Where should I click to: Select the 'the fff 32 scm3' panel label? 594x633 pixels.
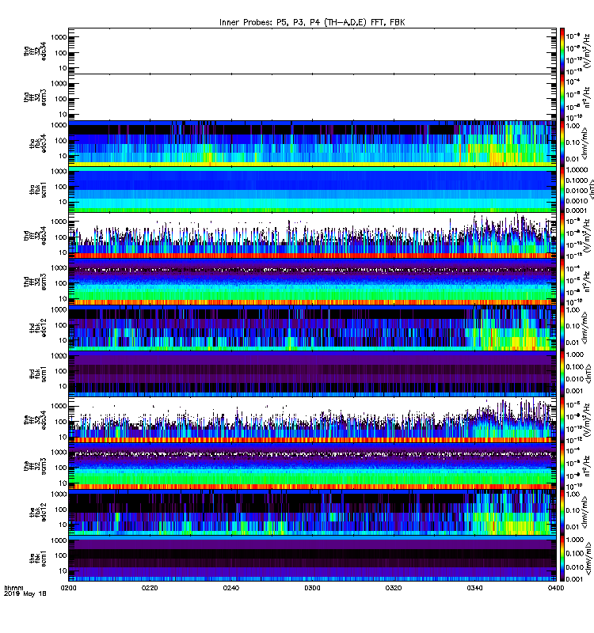35,466
